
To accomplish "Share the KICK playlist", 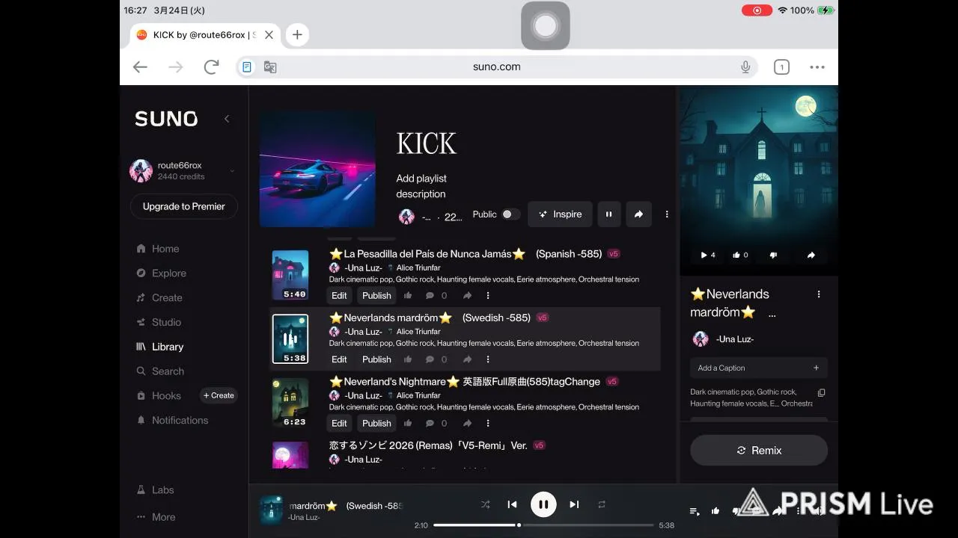I will click(638, 214).
